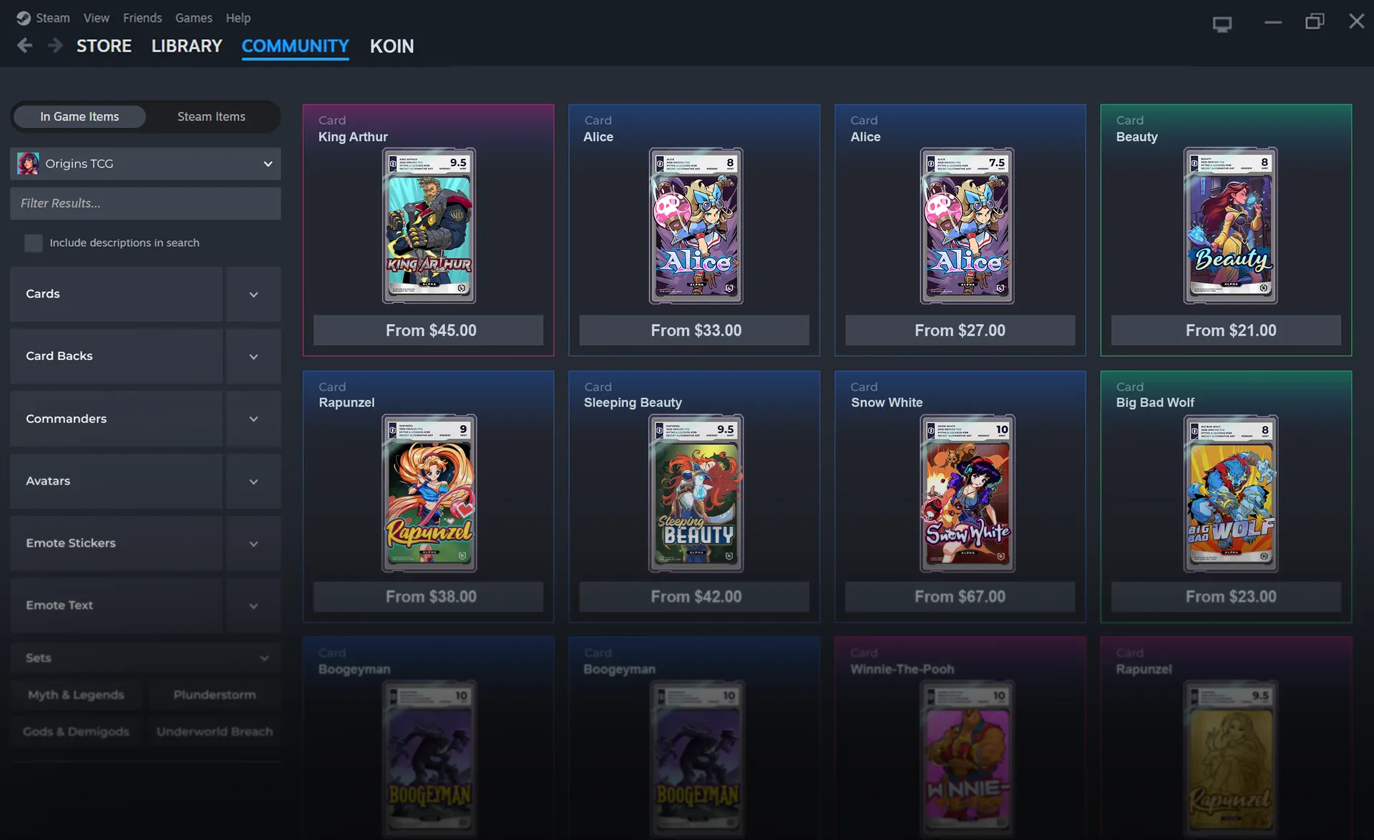
Task: Expand the Avatars chevron
Action: click(x=253, y=481)
